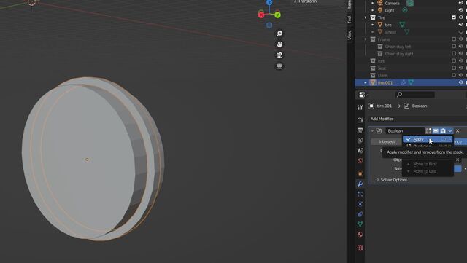467x263 pixels.
Task: Click the Add Modifier button
Action: tap(417, 119)
